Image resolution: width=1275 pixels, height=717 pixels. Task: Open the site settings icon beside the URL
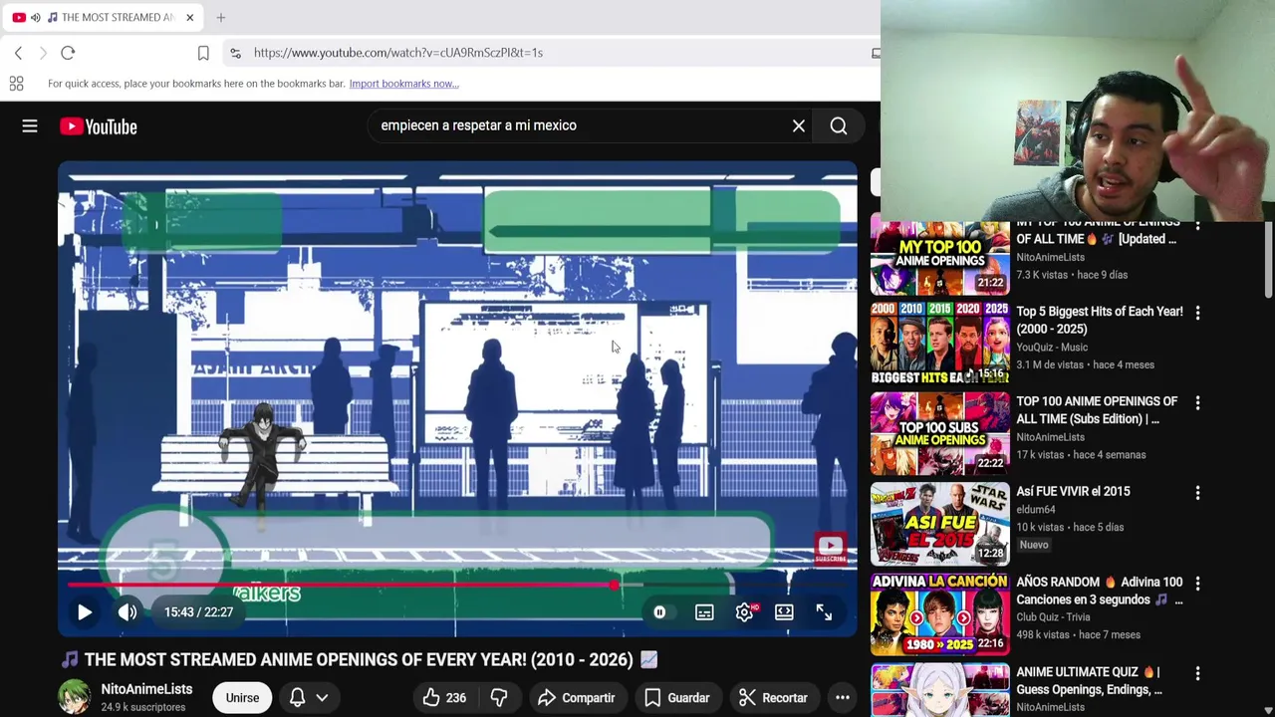click(x=235, y=53)
